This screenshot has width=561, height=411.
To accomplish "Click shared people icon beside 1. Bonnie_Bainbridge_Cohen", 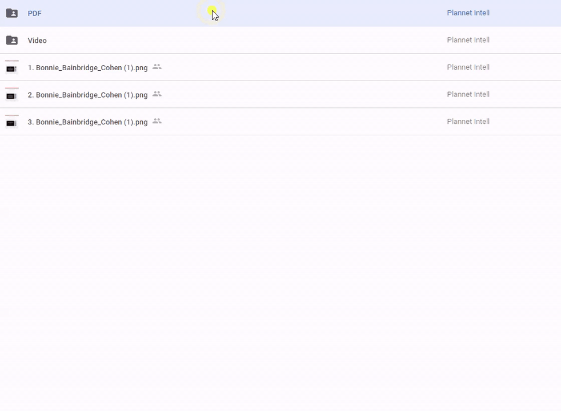I will point(157,67).
